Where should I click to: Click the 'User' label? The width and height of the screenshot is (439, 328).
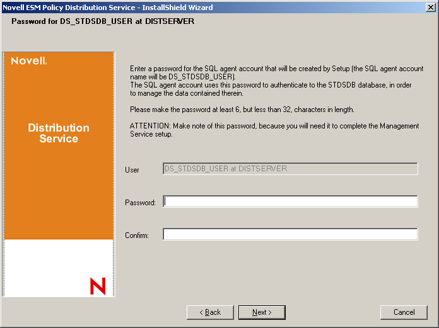[x=132, y=170]
